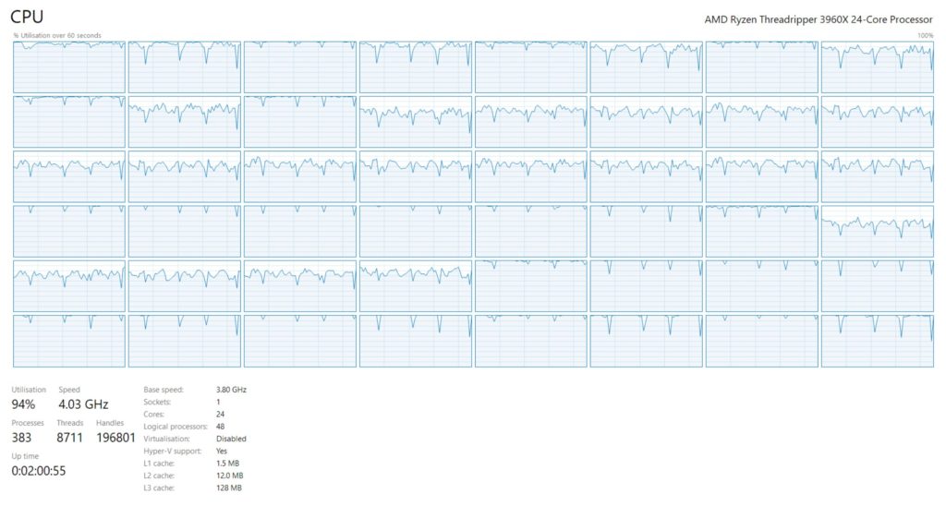This screenshot has width=946, height=506.
Task: Click the Threads label
Action: 70,423
